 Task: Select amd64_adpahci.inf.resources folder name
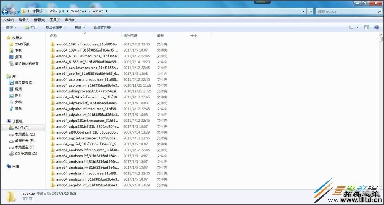88,109
